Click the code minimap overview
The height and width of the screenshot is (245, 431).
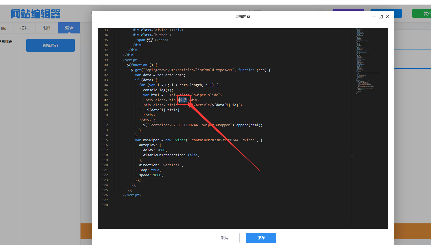(x=369, y=61)
